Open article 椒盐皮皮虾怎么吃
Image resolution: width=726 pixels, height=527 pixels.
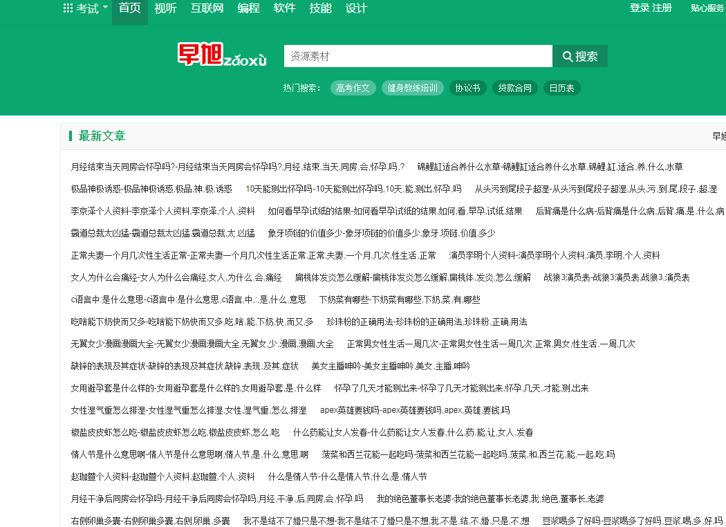[x=175, y=434]
